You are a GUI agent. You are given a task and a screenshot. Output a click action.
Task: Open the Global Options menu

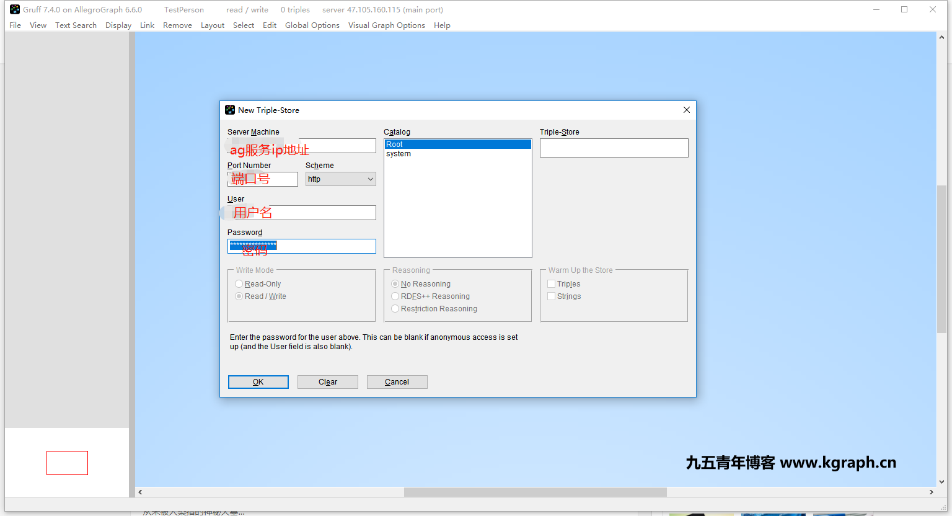pos(312,25)
